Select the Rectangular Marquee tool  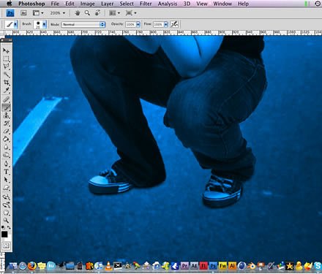6,59
